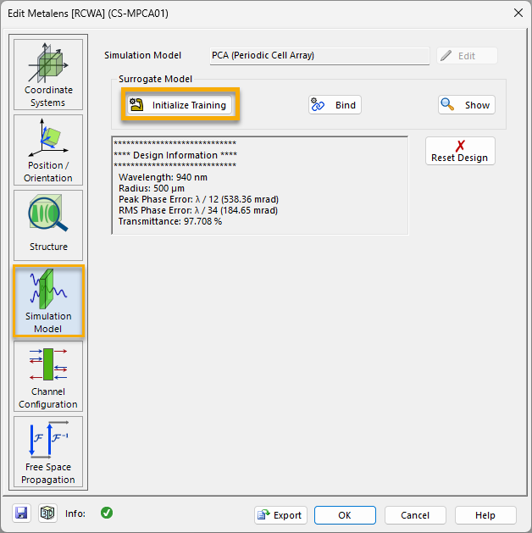Open the Channel Configuration page
The image size is (532, 533).
[x=48, y=376]
